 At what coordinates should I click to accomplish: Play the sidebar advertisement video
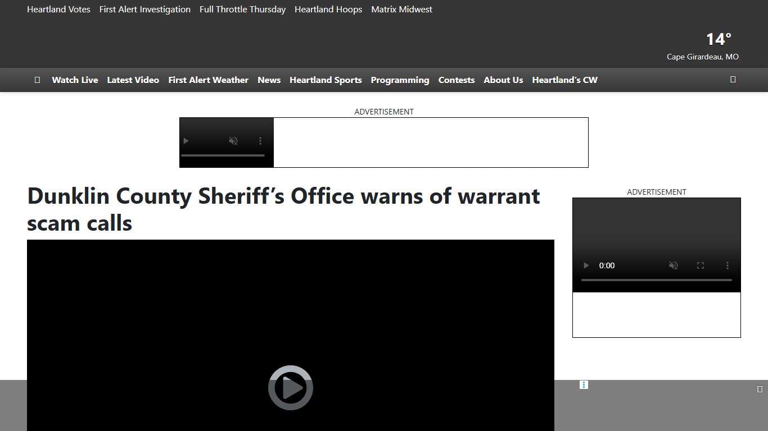click(586, 265)
